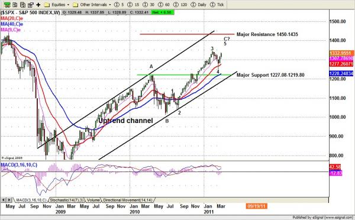Switch chart to Daily interval

(x=198, y=5)
